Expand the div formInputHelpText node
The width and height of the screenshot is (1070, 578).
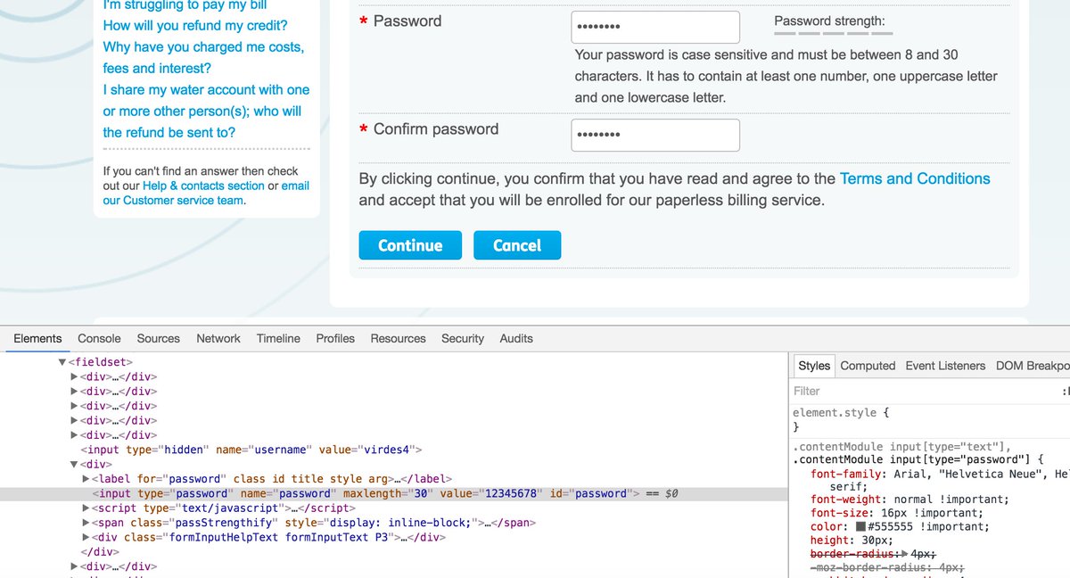pos(86,538)
